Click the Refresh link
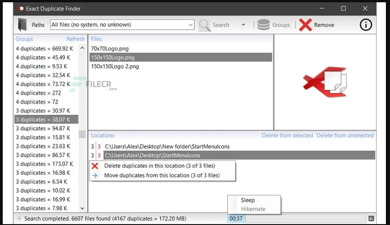 [x=76, y=39]
